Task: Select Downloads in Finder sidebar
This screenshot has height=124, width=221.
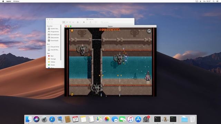Action: 54,41
